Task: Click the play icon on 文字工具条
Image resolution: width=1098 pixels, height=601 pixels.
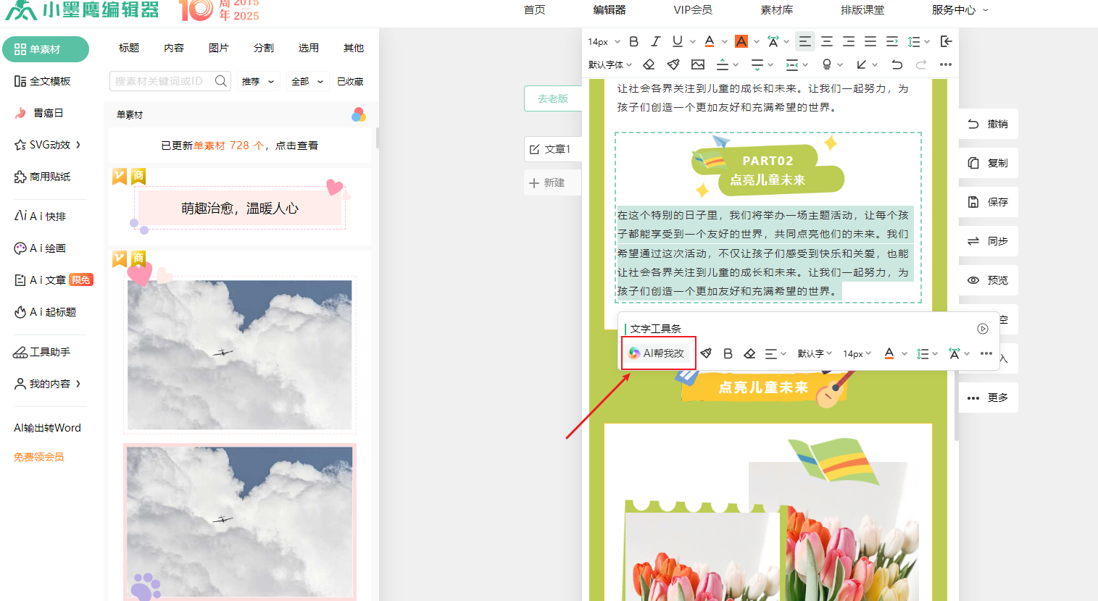Action: pyautogui.click(x=983, y=329)
